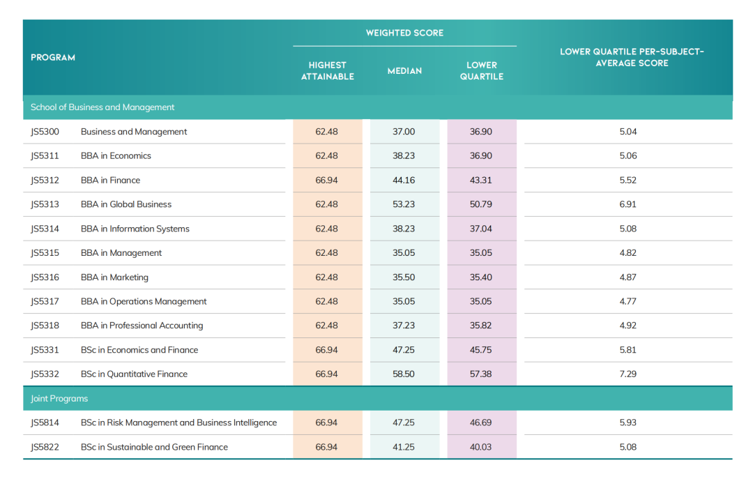Select program code JS5331
This screenshot has width=753, height=488.
point(45,350)
